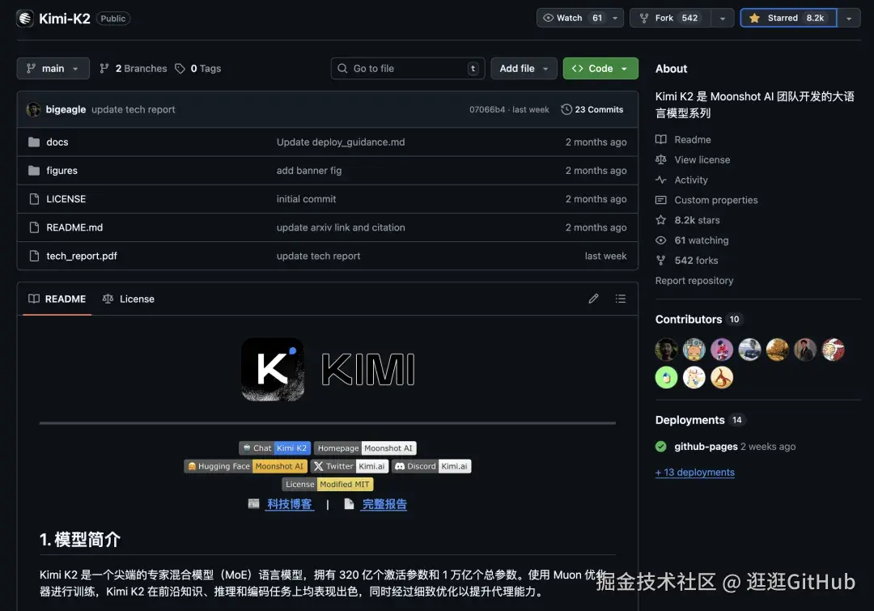The height and width of the screenshot is (611, 874).
Task: Click the Kimi-K2 repository logo icon
Action: pyautogui.click(x=23, y=18)
